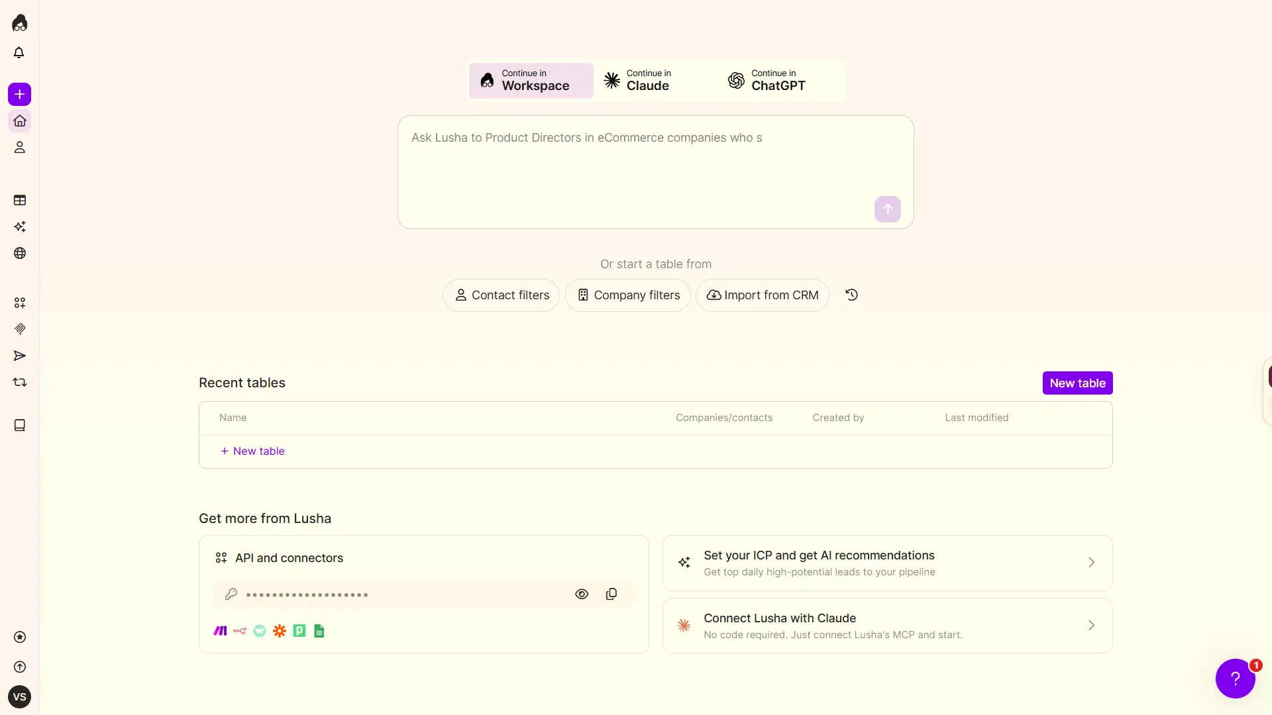1272x715 pixels.
Task: Open recent search history icon
Action: tap(852, 295)
